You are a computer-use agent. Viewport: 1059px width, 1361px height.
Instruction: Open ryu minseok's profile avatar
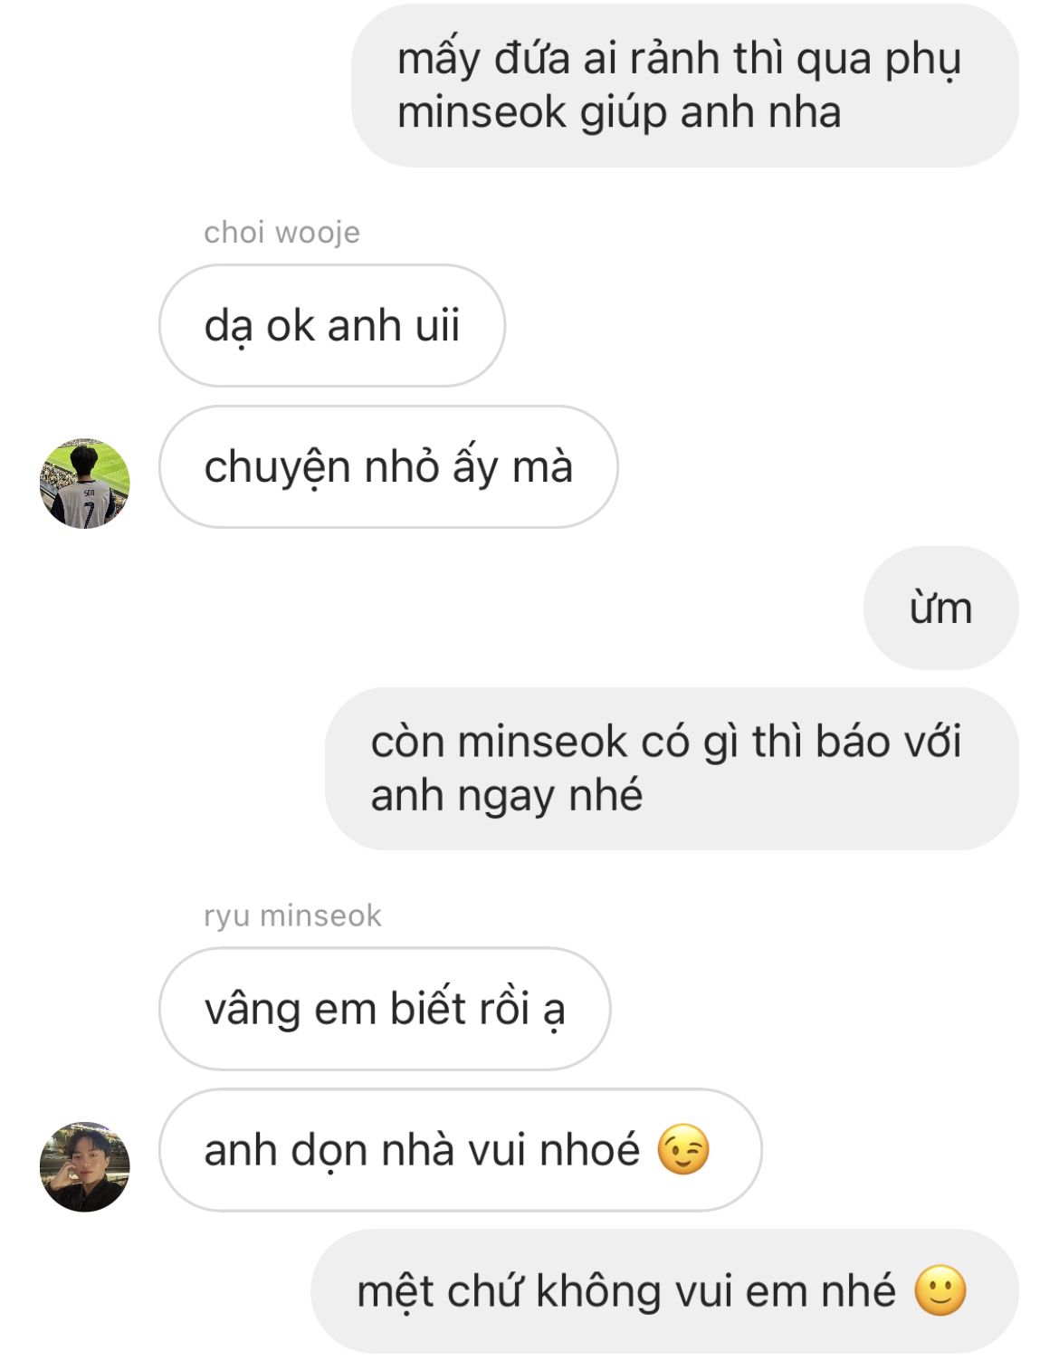[x=85, y=1166]
